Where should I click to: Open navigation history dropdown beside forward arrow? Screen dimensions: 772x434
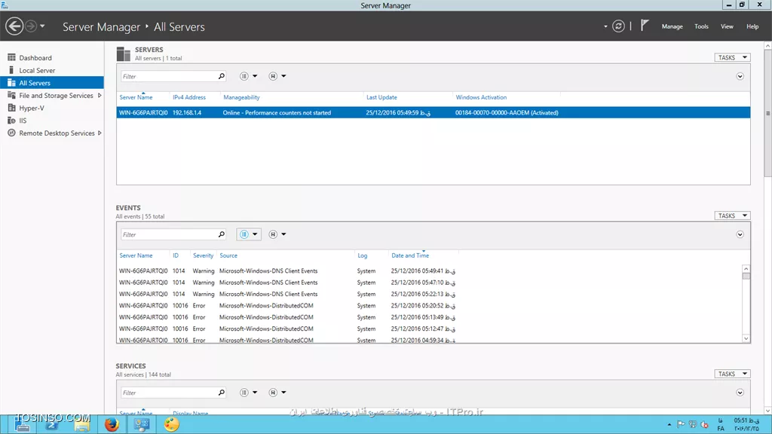click(42, 26)
